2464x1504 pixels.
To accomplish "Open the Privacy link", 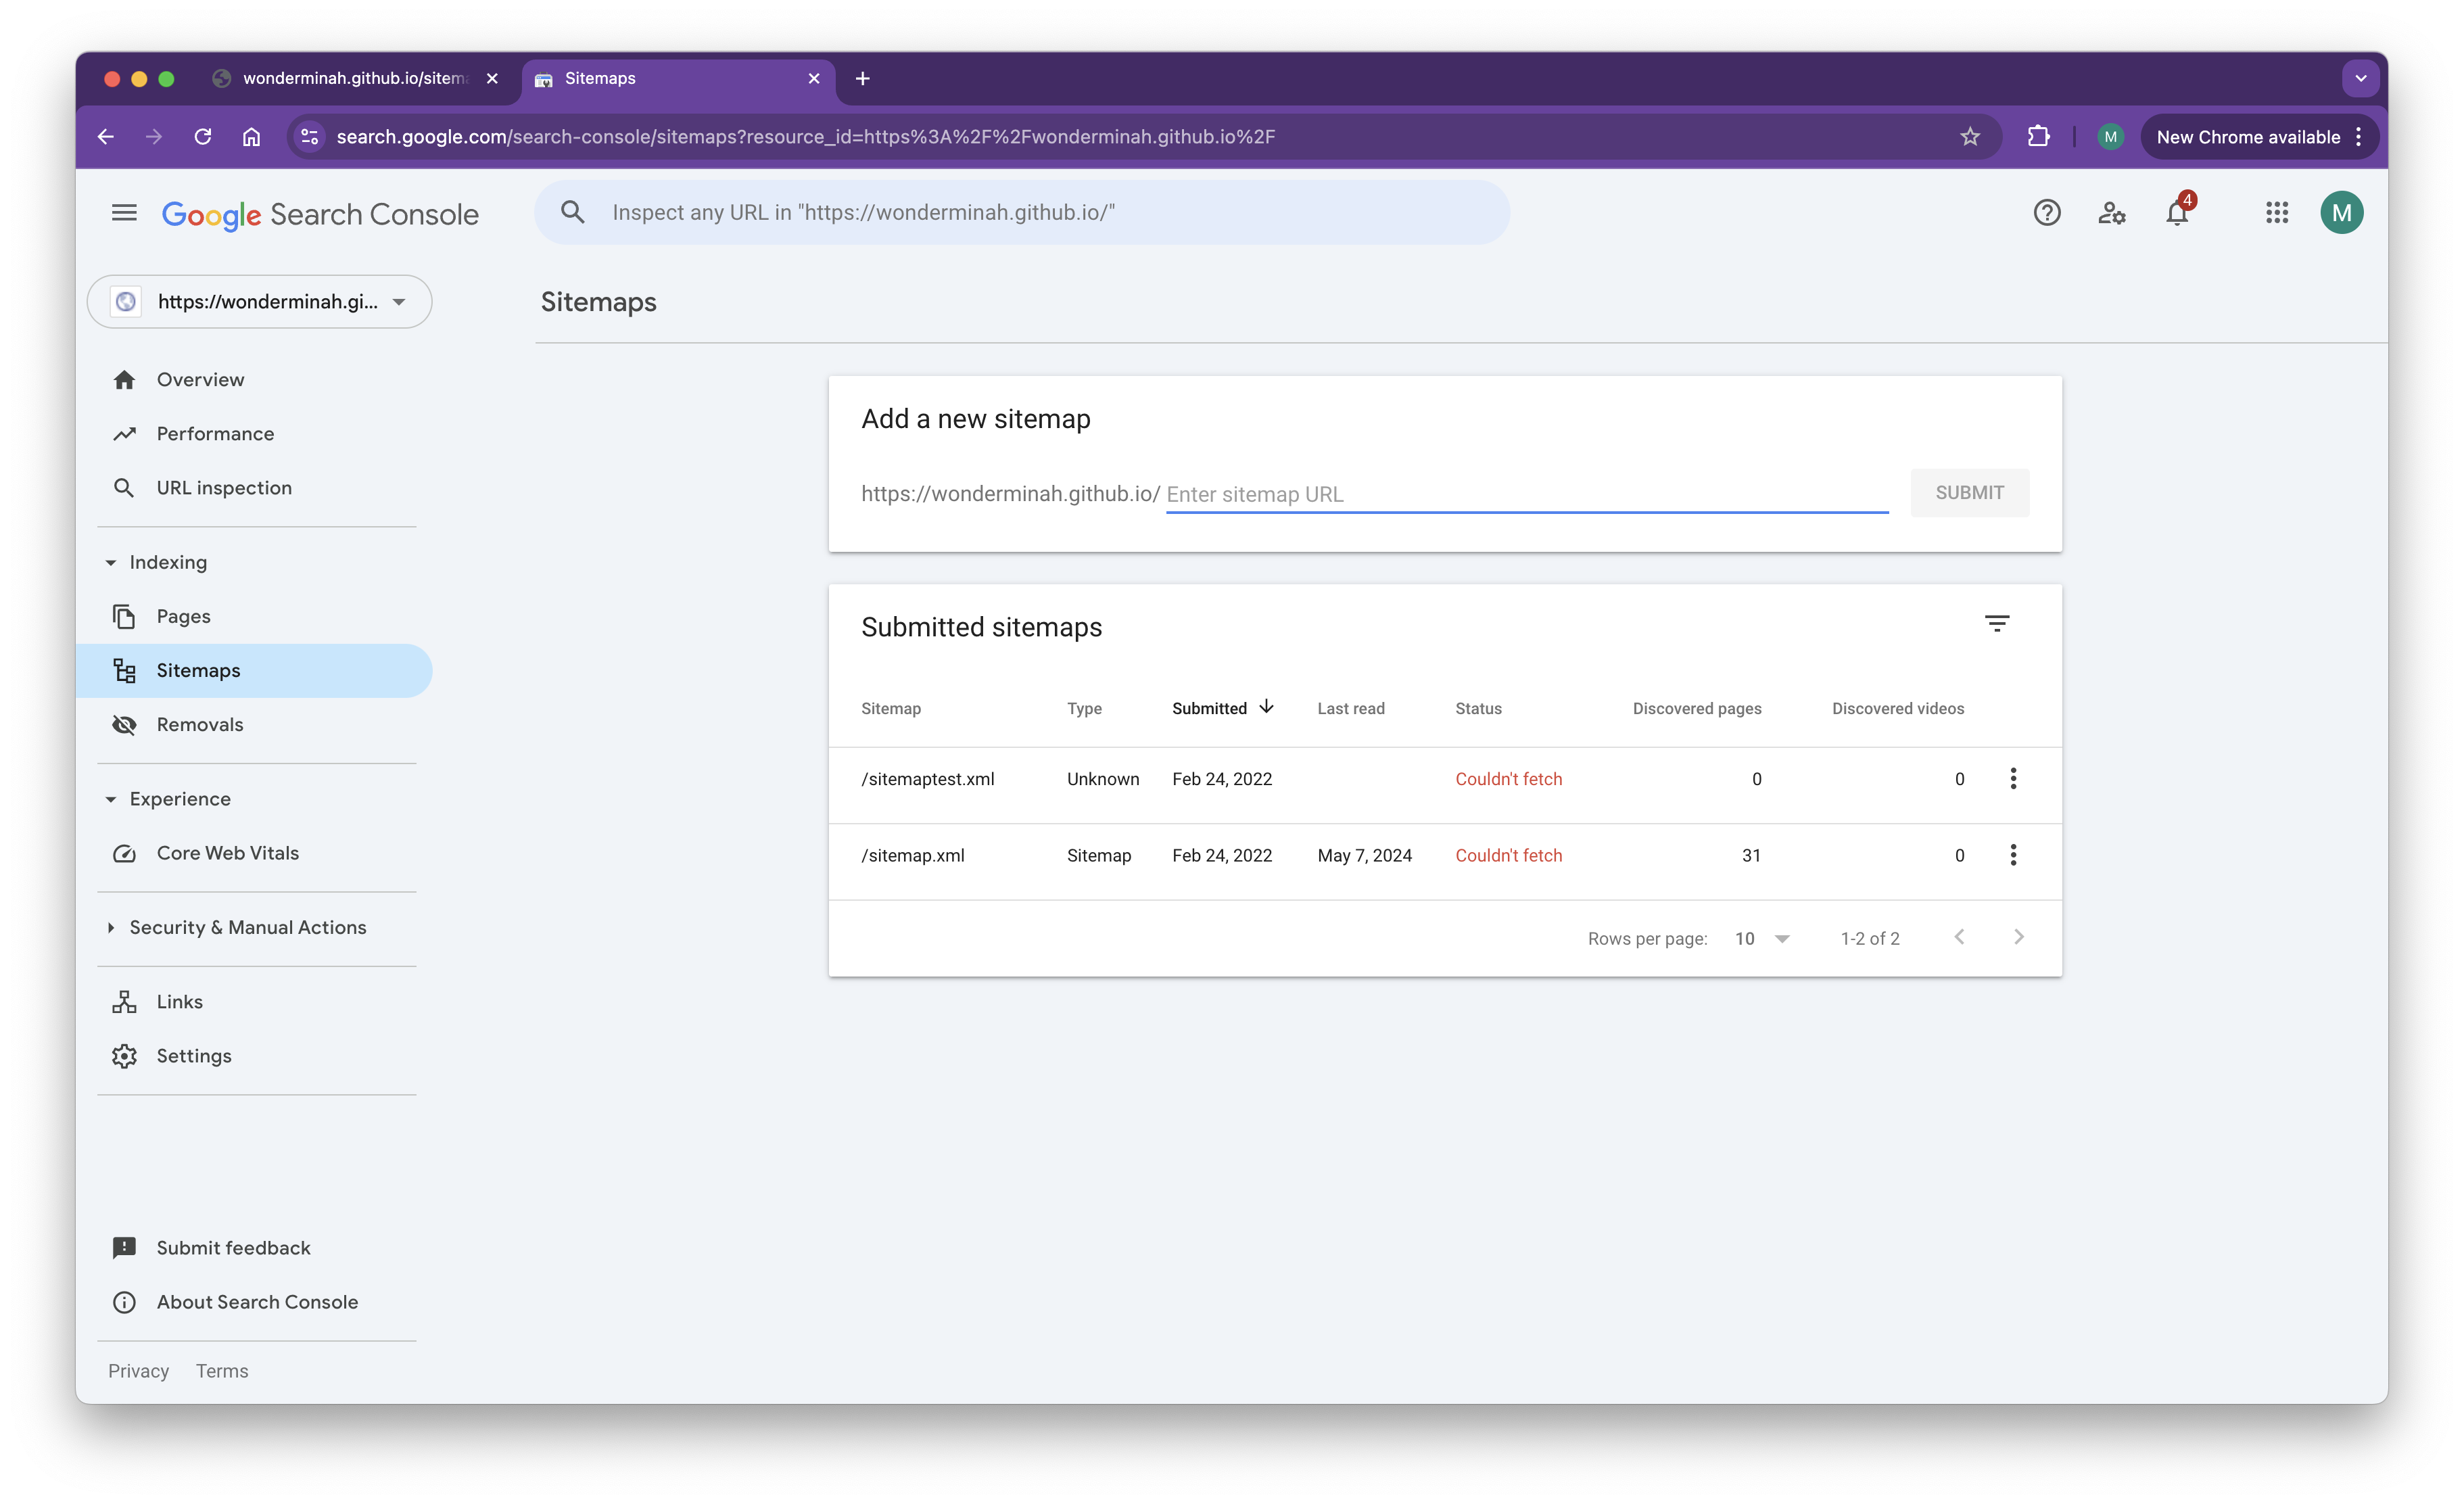I will pyautogui.click(x=138, y=1371).
